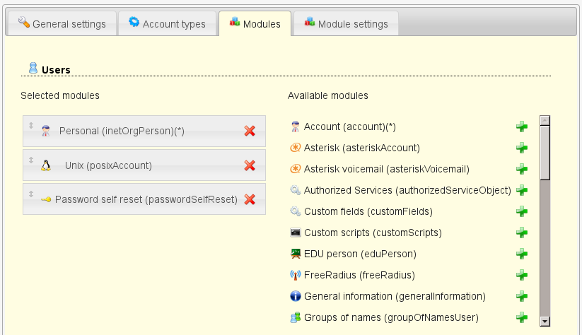
Task: Grab the drag handle of Unix module
Action: tap(31, 160)
